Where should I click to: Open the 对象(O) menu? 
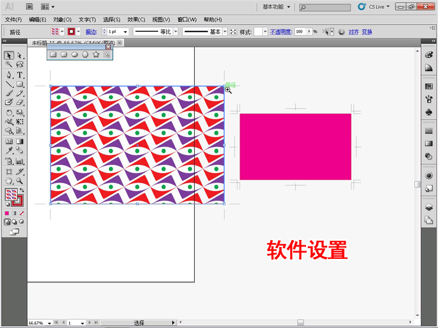pyautogui.click(x=62, y=20)
